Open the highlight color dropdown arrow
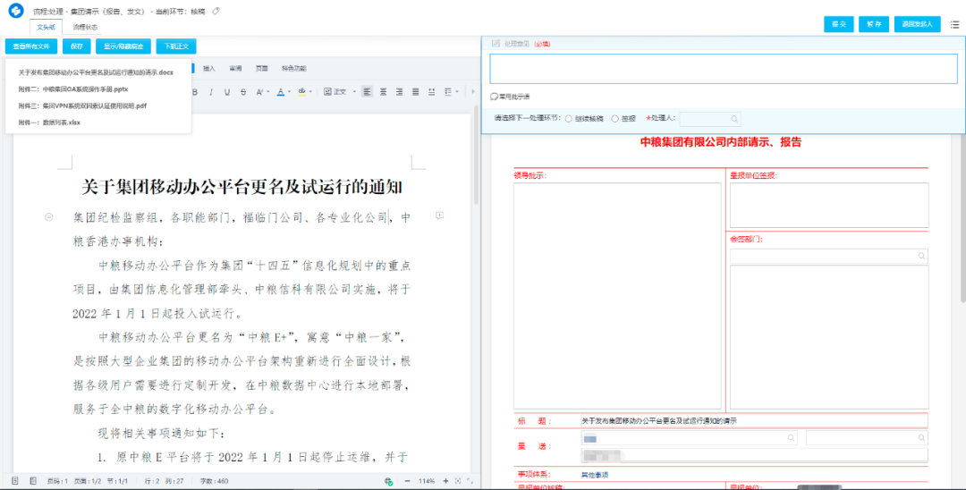The width and height of the screenshot is (966, 490). [x=310, y=92]
